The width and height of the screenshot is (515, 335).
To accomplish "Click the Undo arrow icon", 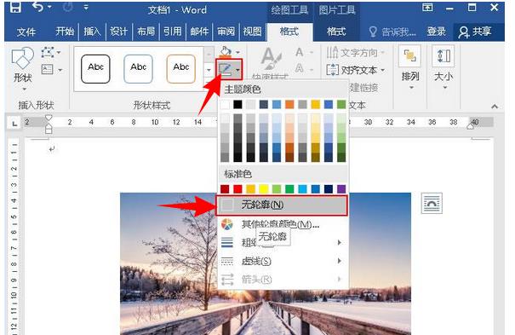I will click(37, 7).
